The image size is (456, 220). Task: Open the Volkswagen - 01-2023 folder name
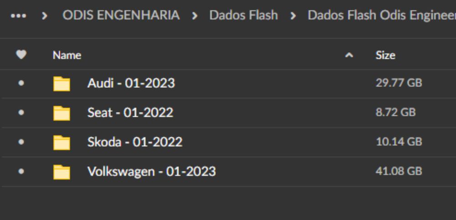[x=151, y=172]
